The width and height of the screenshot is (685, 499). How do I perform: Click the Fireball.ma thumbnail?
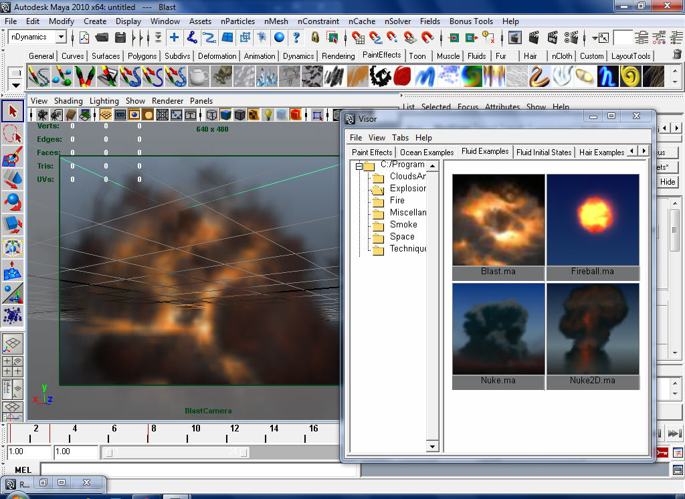click(593, 220)
